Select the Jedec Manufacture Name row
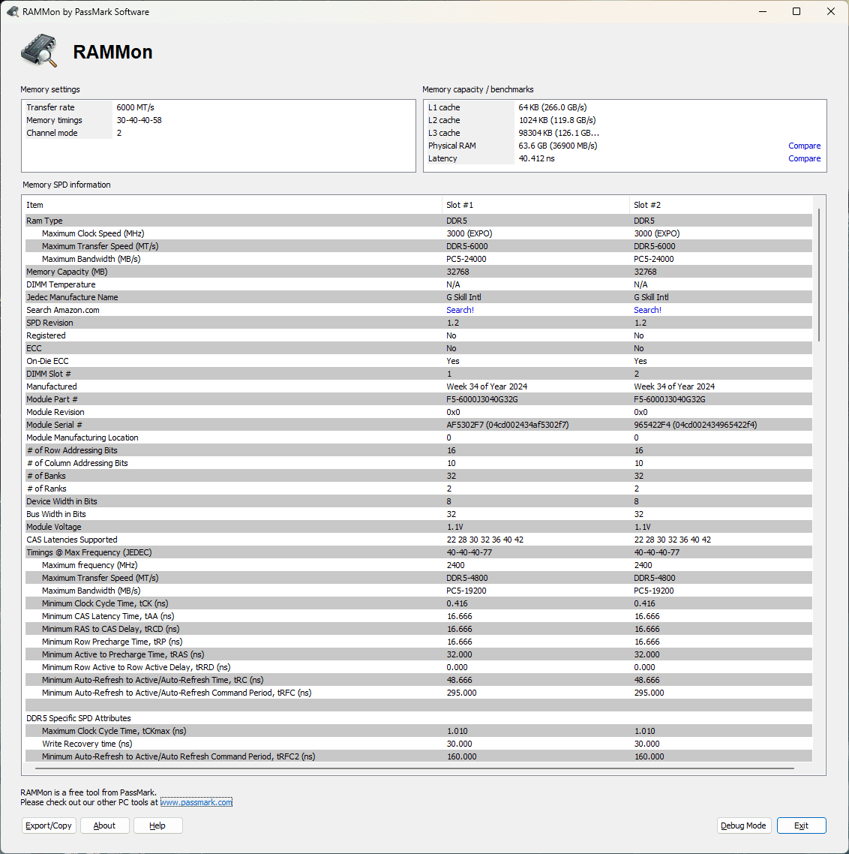Viewport: 849px width, 854px height. click(418, 297)
